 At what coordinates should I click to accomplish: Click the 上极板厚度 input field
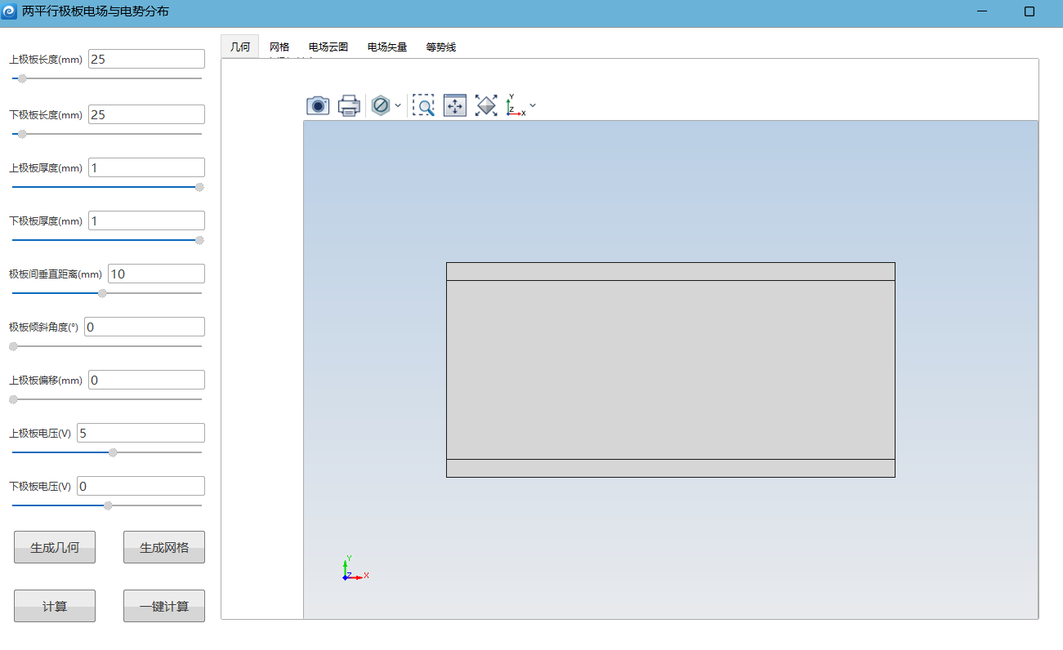pos(146,167)
